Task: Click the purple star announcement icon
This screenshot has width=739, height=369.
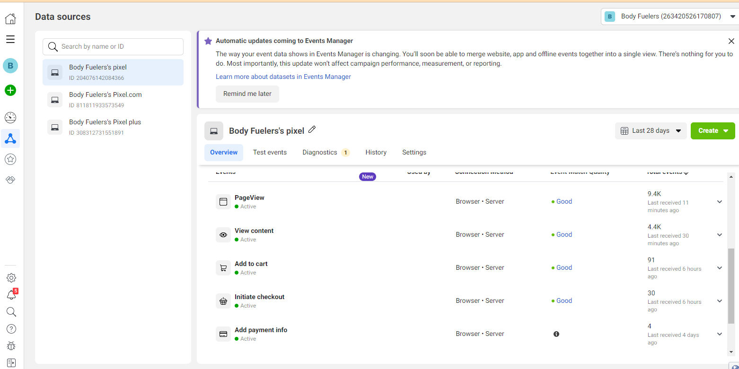Action: pos(208,41)
